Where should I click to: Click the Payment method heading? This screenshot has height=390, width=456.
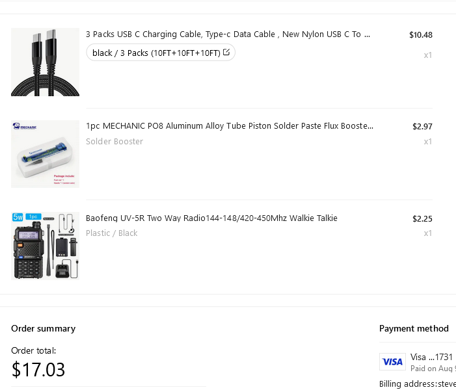tap(414, 328)
